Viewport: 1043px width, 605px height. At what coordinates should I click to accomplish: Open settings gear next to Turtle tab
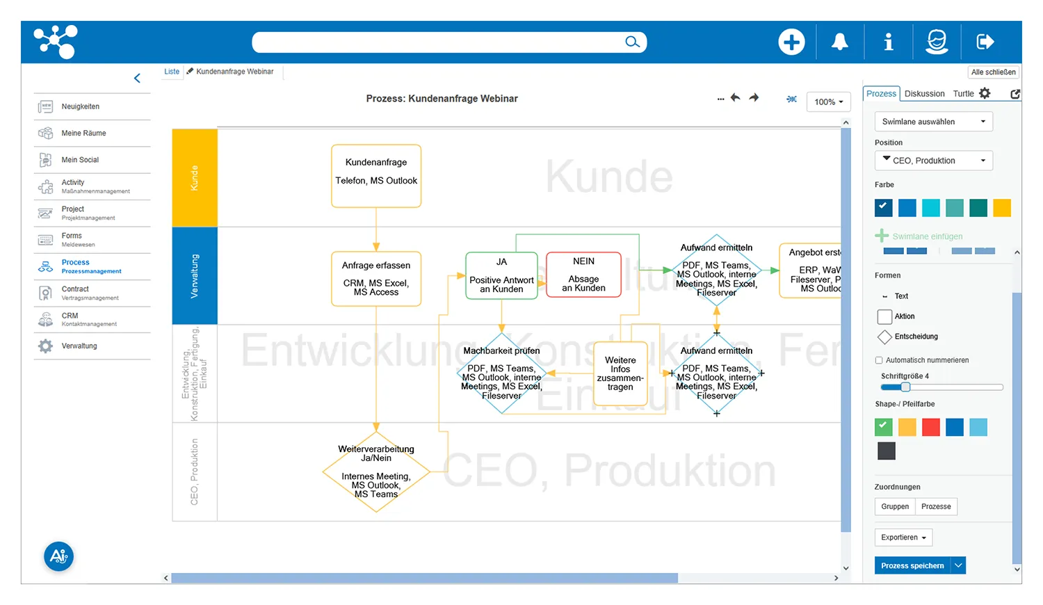pos(985,93)
